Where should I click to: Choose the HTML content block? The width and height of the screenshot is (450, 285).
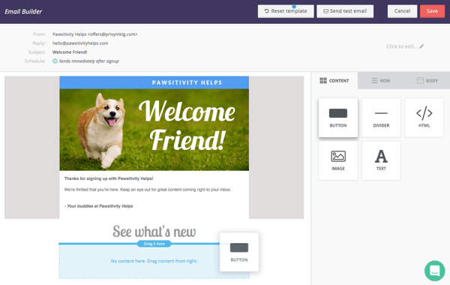coord(424,118)
